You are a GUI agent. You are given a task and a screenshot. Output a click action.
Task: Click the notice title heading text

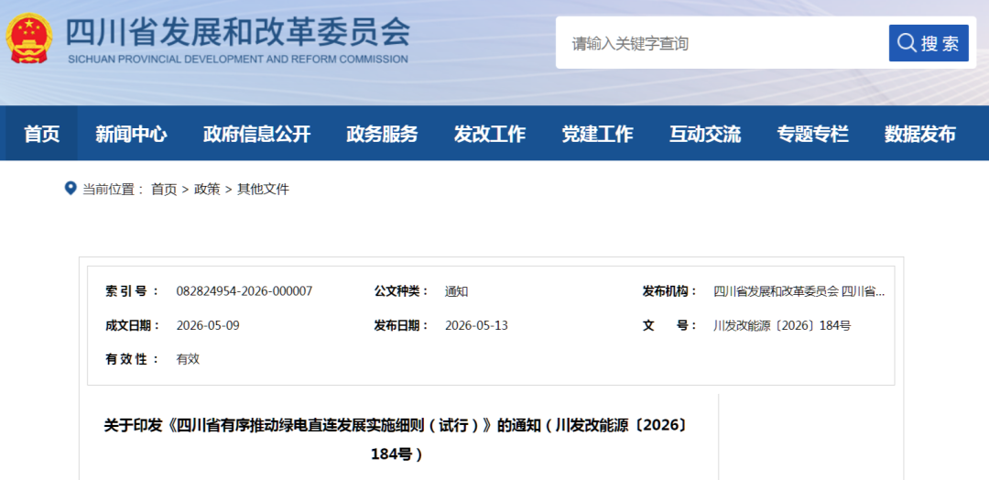(396, 439)
